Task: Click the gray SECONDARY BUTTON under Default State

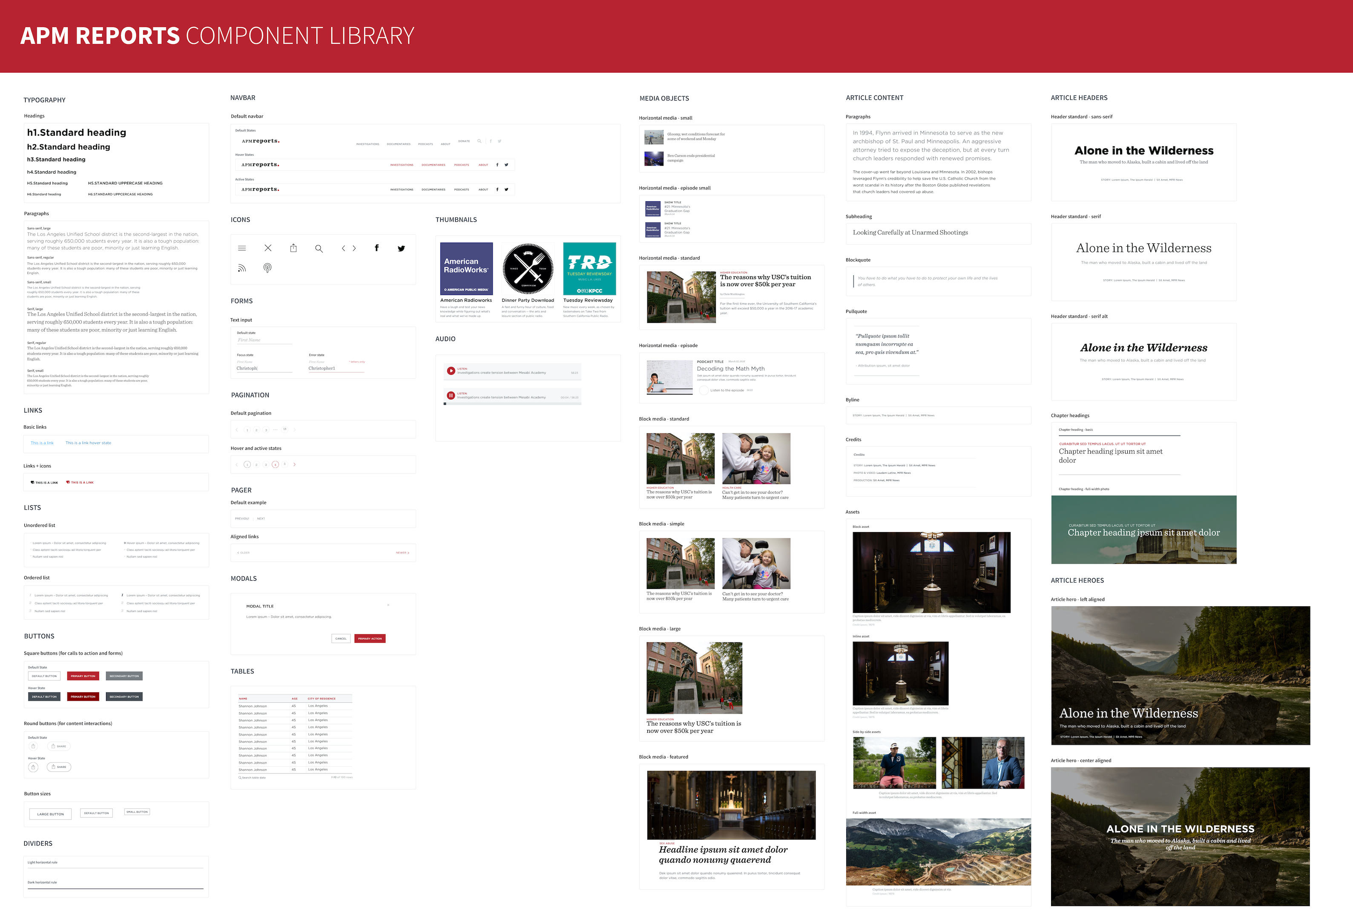Action: click(x=124, y=676)
